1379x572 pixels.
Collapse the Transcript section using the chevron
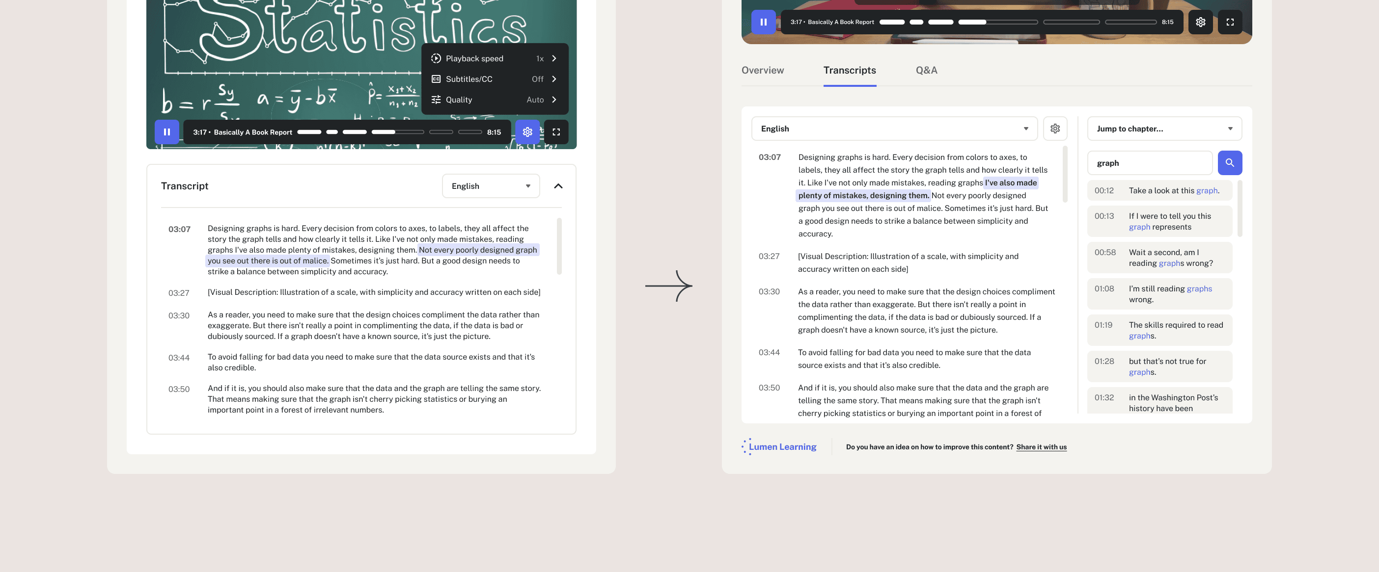point(558,186)
